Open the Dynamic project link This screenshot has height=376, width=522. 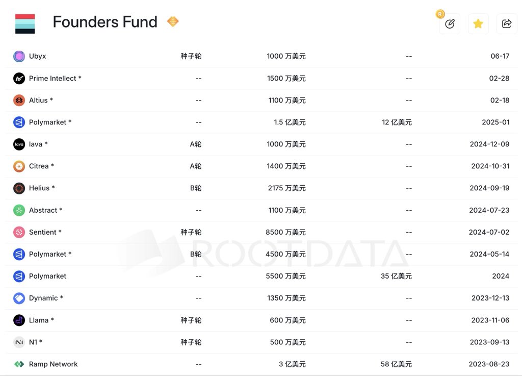[x=43, y=298]
